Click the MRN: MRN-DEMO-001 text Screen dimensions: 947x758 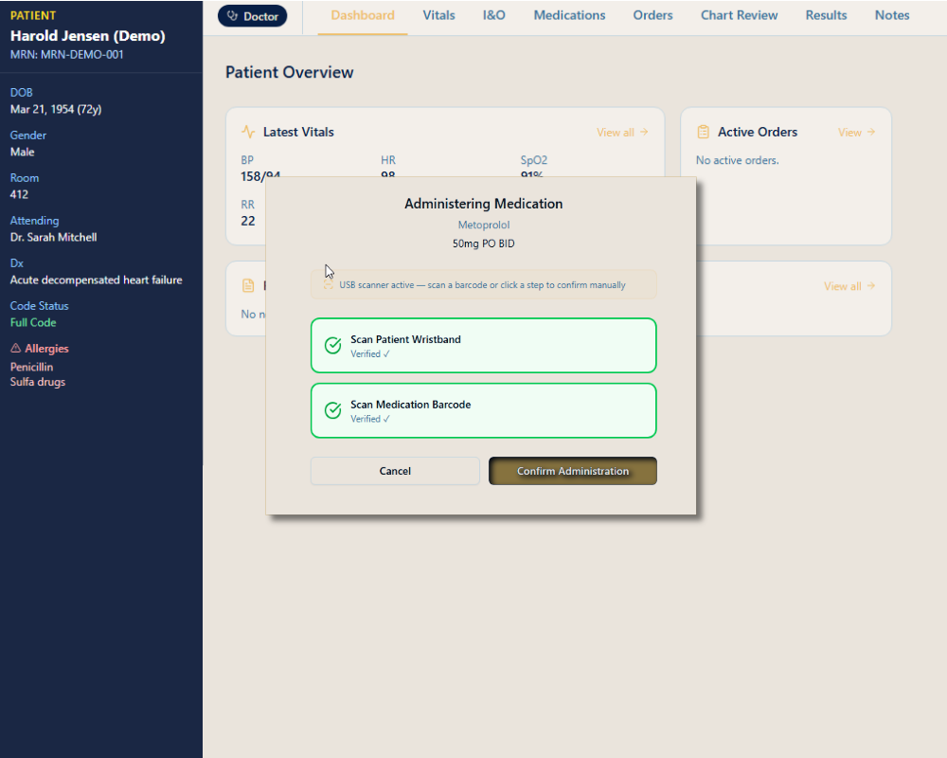tap(67, 54)
